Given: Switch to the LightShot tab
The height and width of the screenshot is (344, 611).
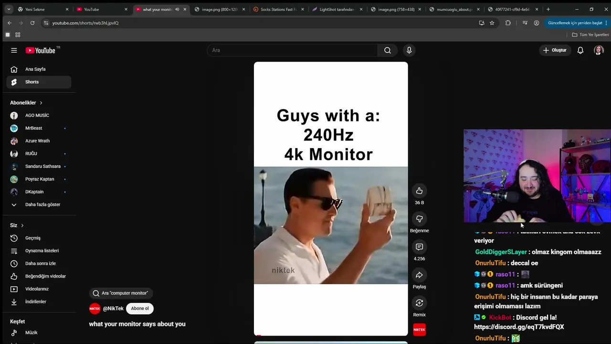Looking at the screenshot, I should (337, 9).
